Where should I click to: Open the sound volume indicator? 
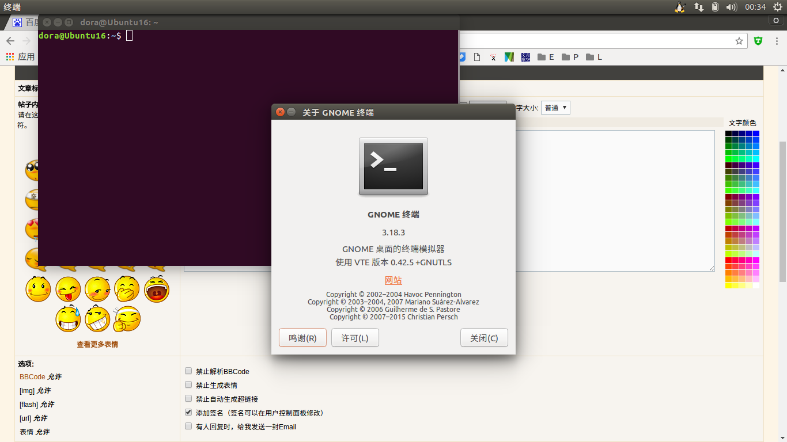[732, 7]
